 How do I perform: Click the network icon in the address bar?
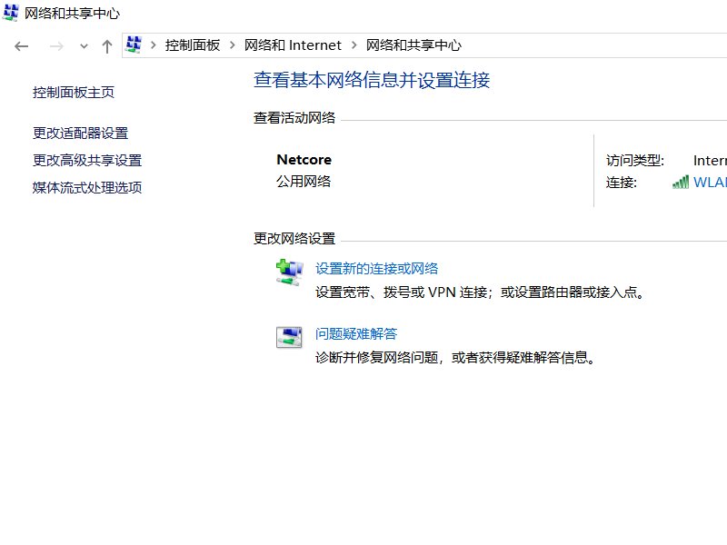134,43
